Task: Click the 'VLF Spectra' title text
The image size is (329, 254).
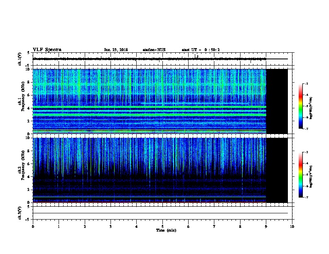Action: pos(47,50)
